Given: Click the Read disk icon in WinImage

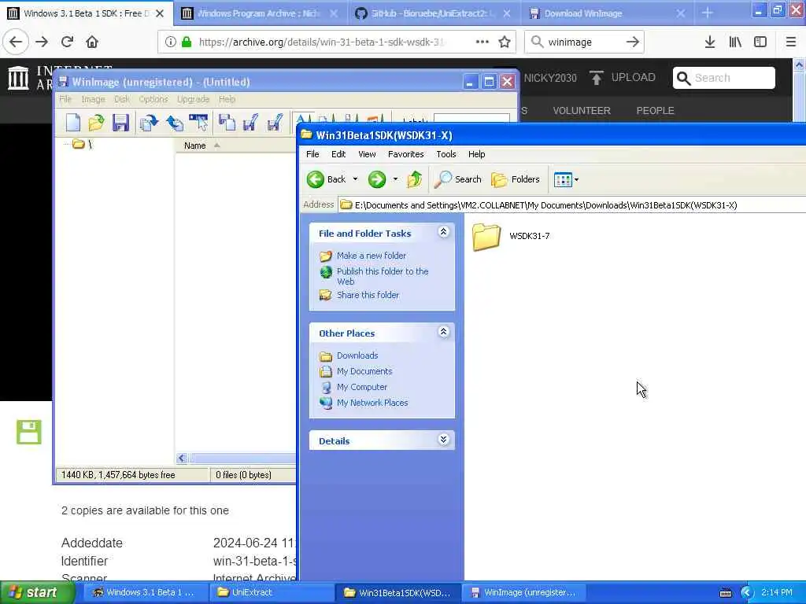Looking at the screenshot, I should click(x=149, y=122).
